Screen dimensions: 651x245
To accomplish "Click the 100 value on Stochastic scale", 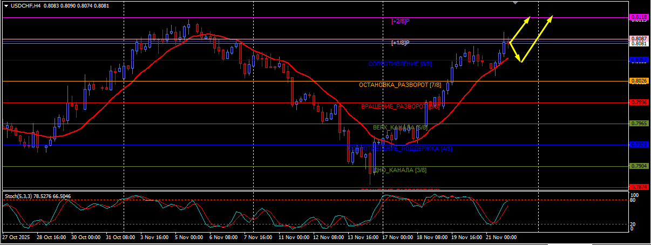I will [x=635, y=195].
